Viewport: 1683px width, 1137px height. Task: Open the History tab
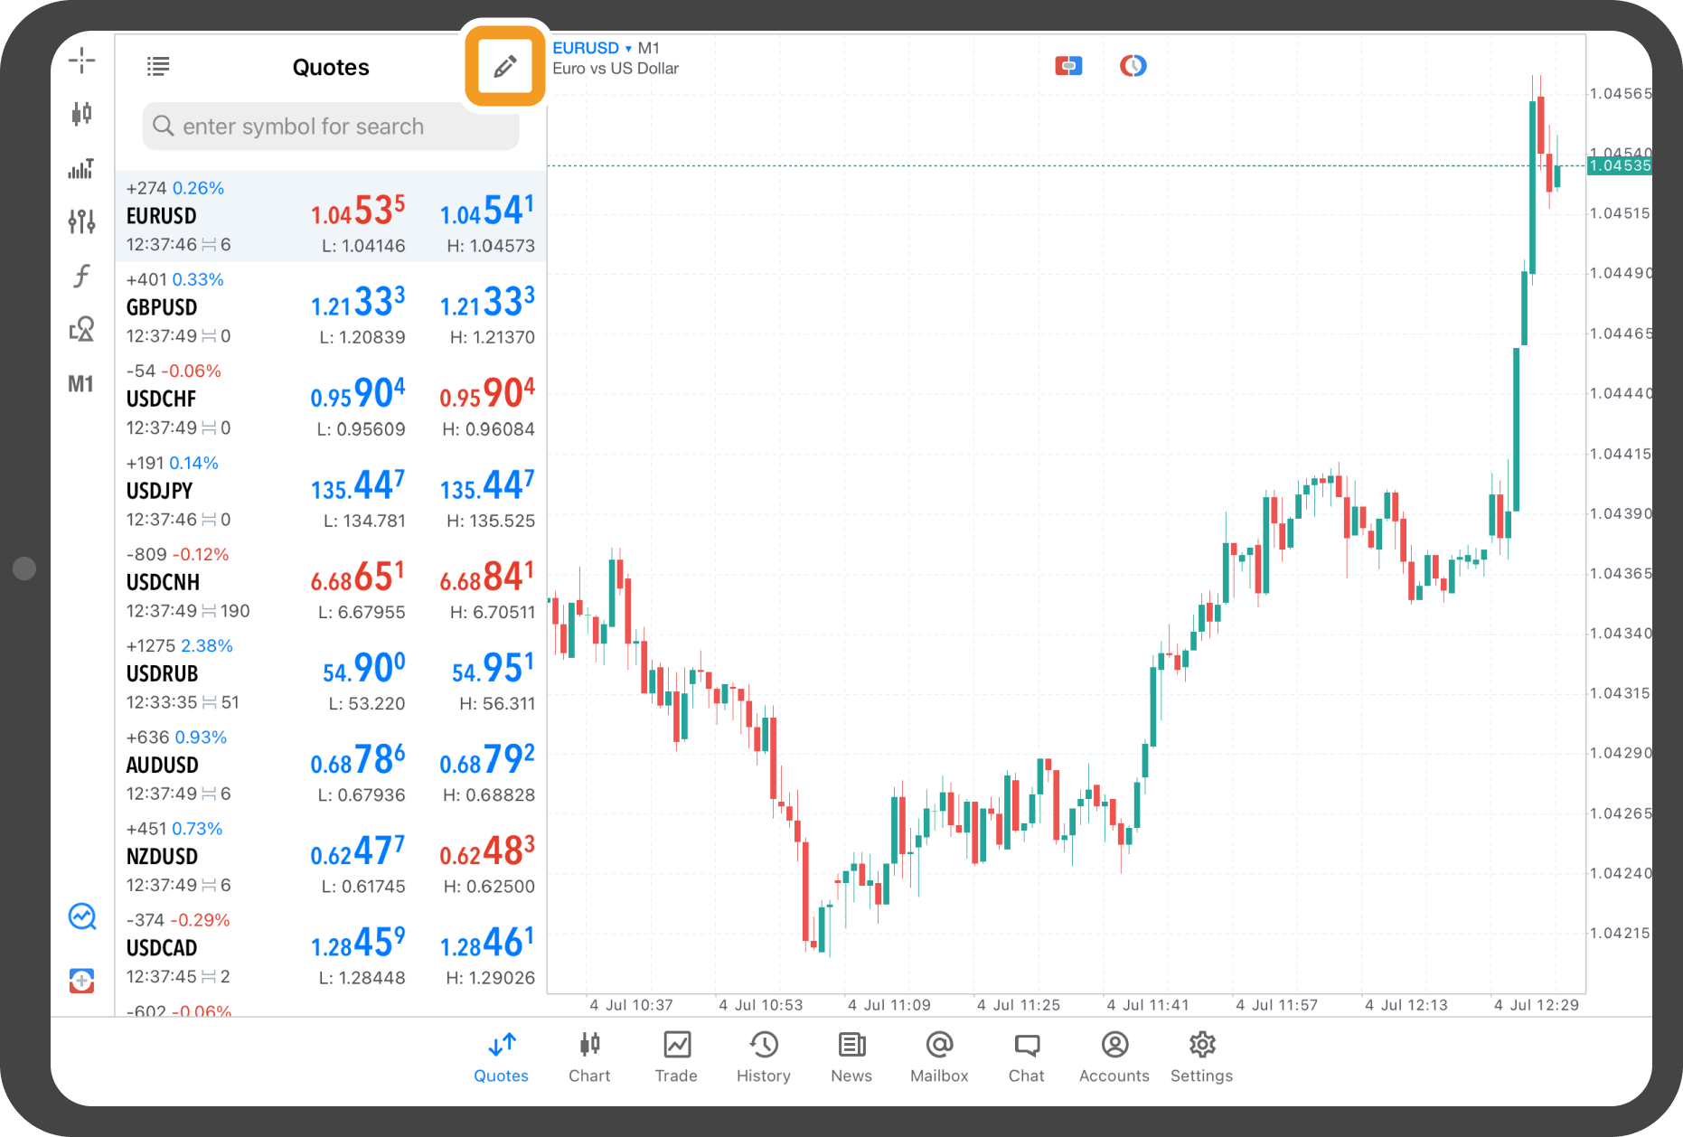pos(764,1056)
